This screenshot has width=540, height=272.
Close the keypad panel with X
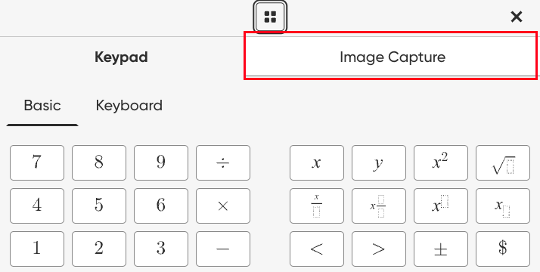[x=517, y=17]
